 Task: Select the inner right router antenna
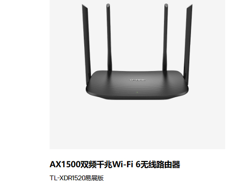tap(165, 37)
